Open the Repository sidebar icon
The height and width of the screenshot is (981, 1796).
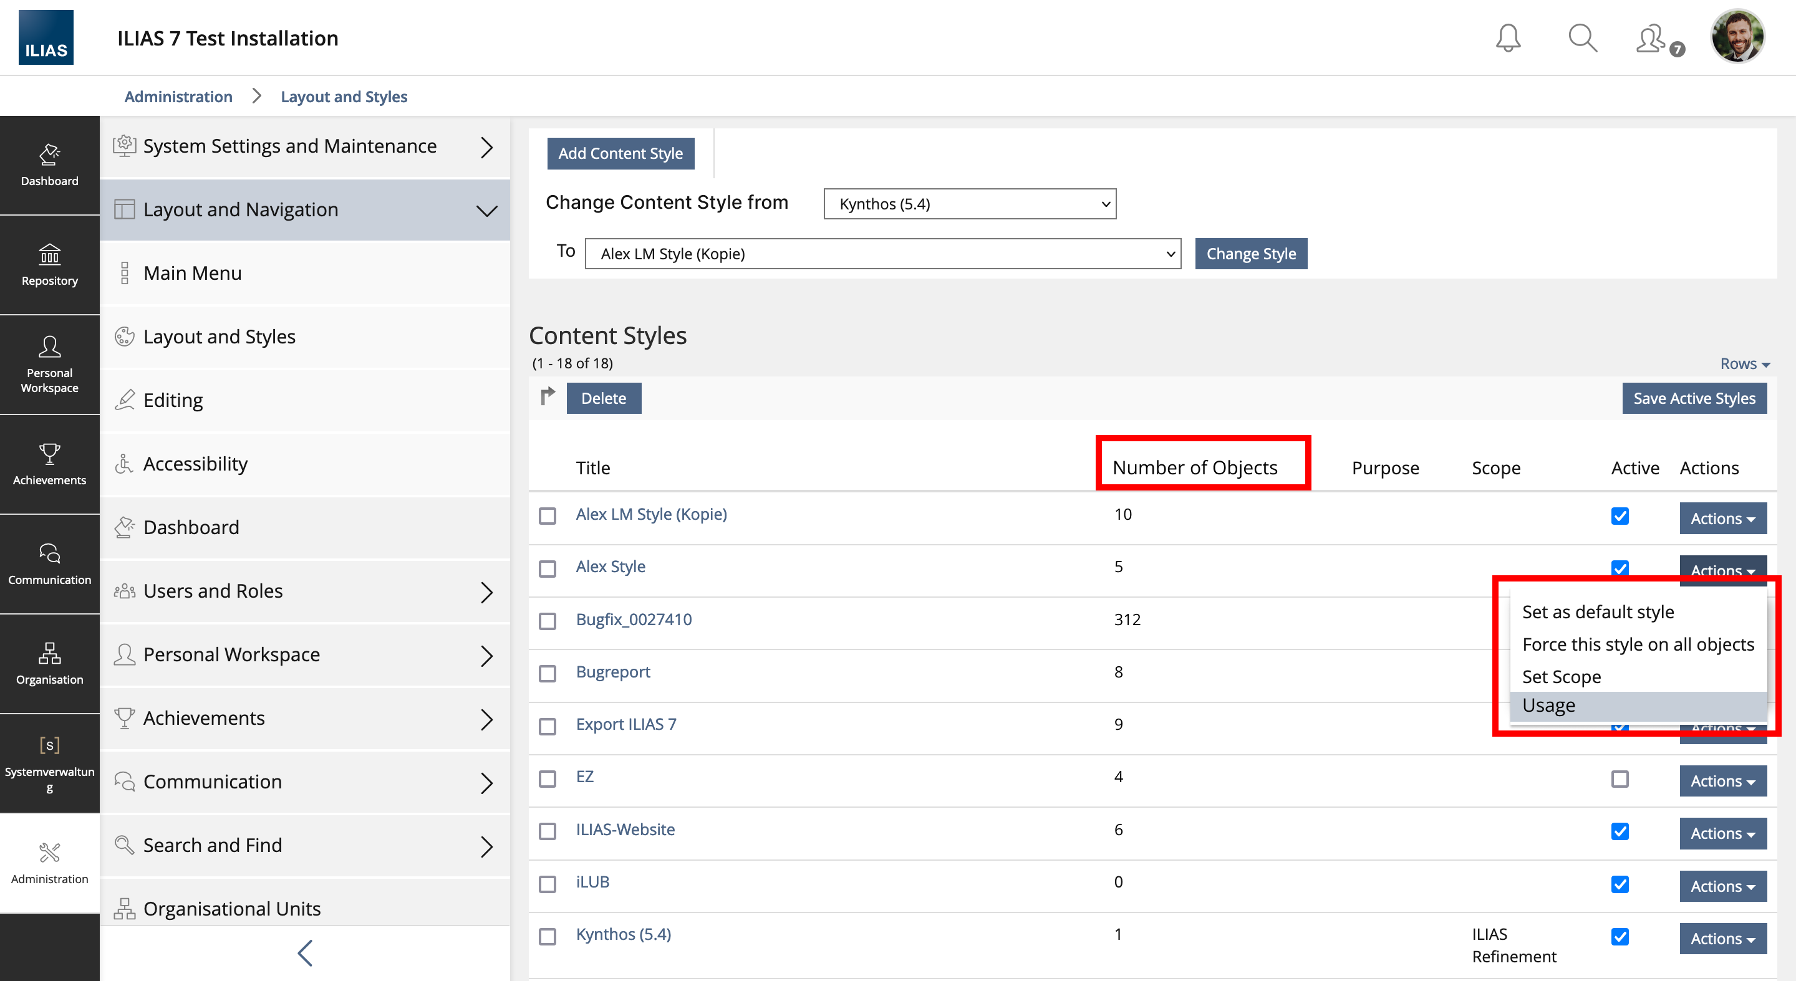point(49,265)
